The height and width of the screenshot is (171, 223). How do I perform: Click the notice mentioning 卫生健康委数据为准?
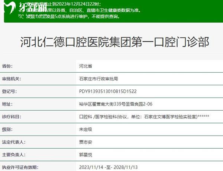click(x=80, y=10)
